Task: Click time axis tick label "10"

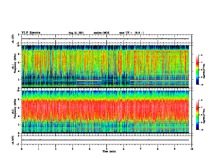Action: (x=192, y=149)
